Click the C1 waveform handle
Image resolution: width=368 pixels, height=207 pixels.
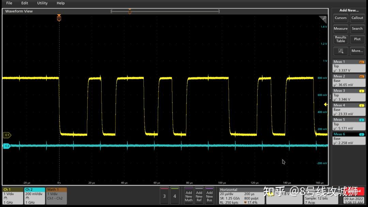pos(7,135)
